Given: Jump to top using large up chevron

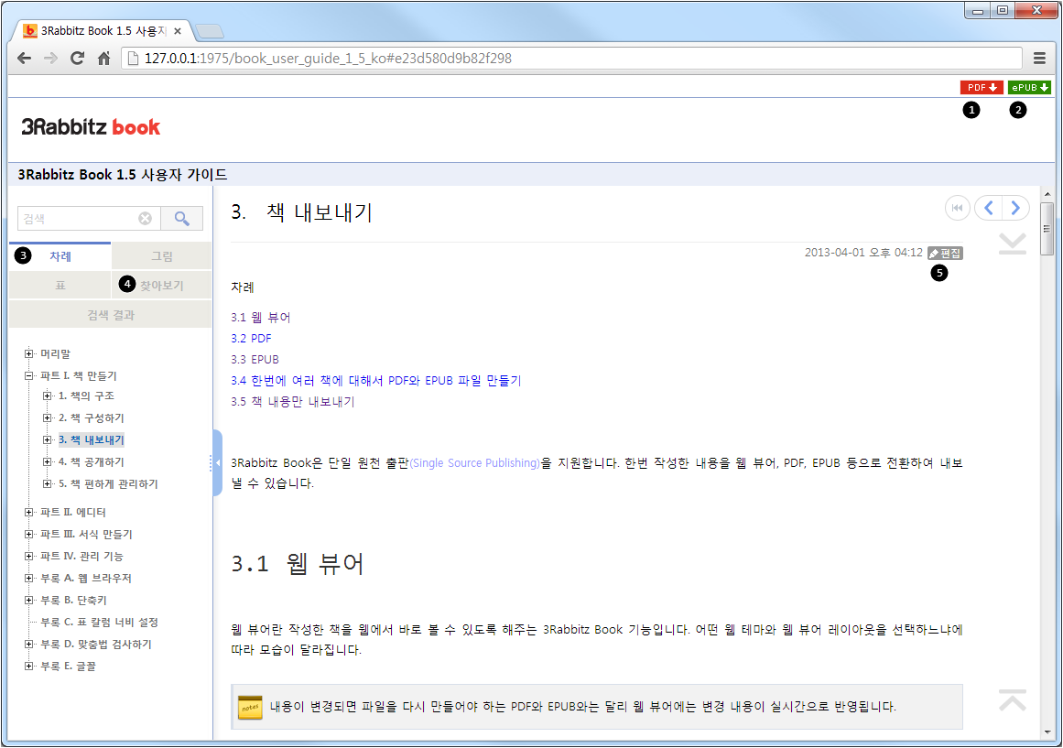Looking at the screenshot, I should click(x=1012, y=699).
